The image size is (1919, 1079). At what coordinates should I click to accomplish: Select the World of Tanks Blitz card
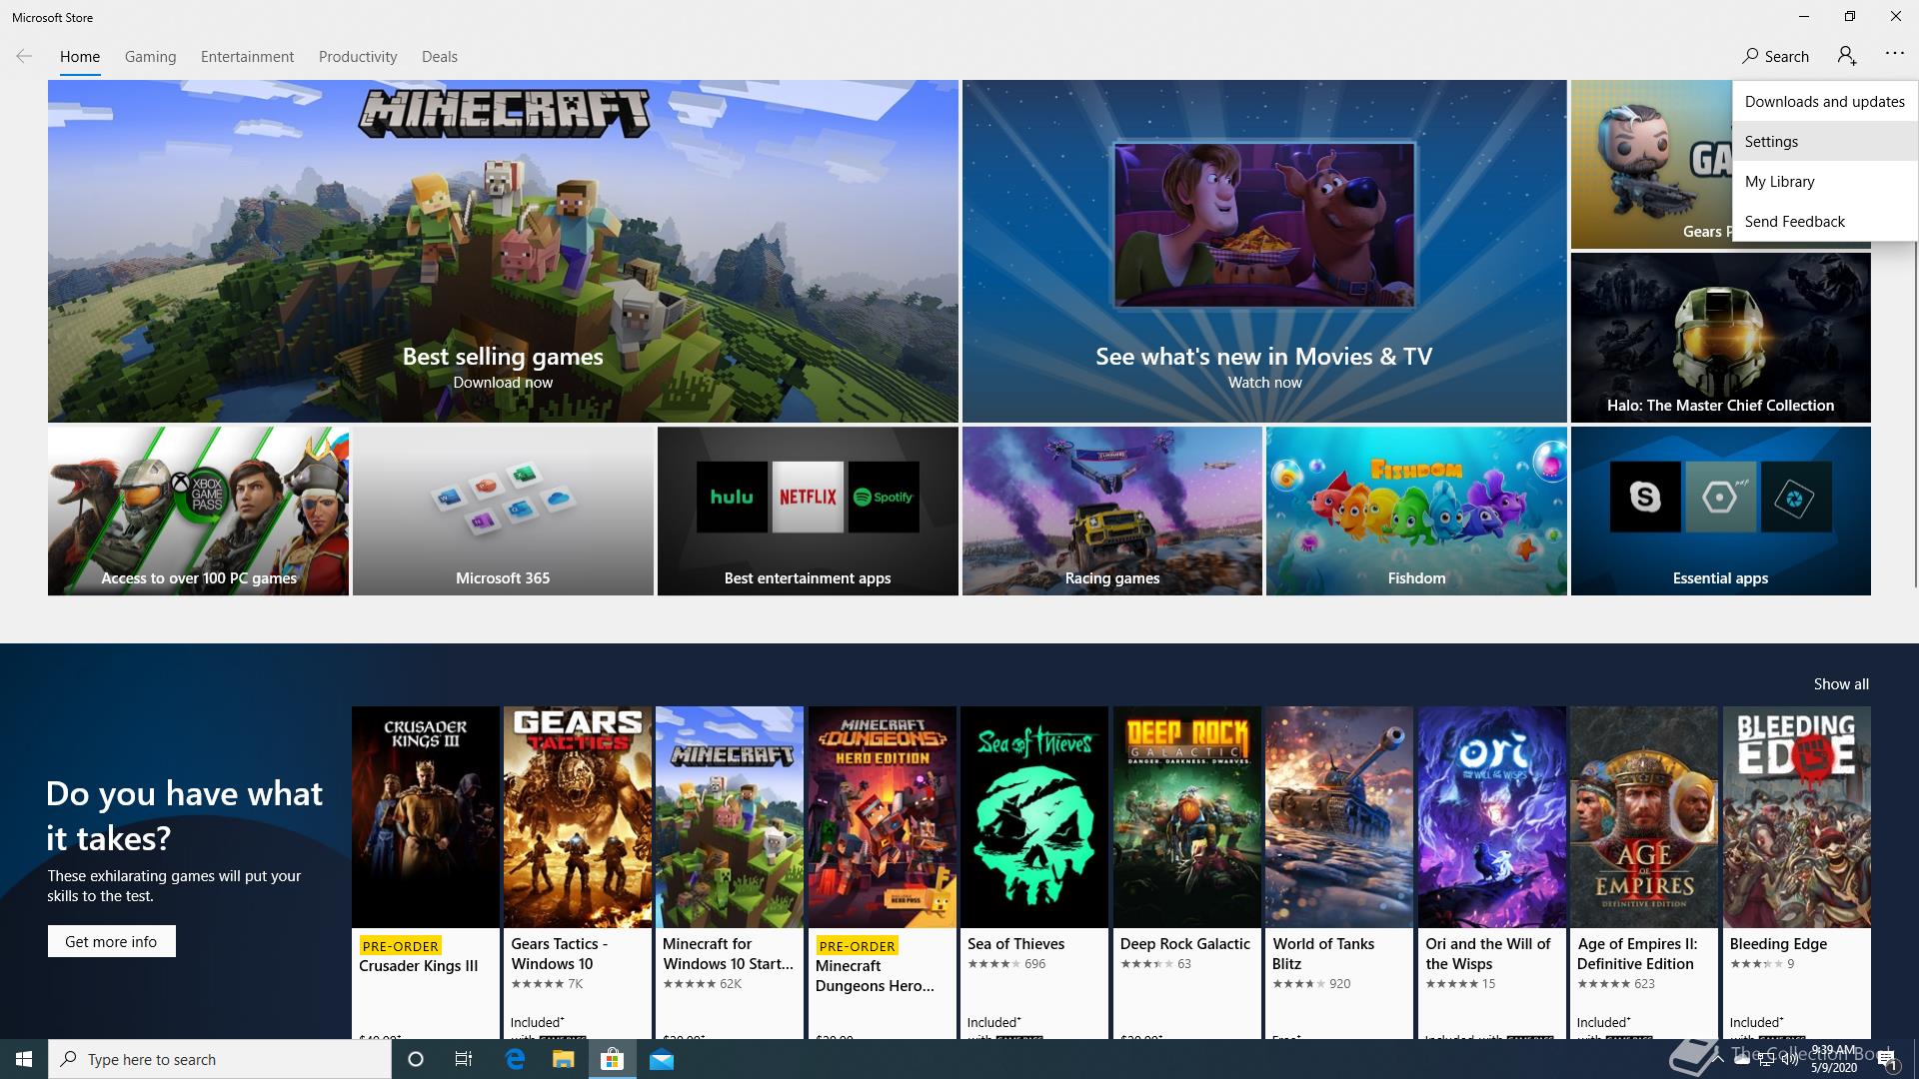pos(1339,872)
